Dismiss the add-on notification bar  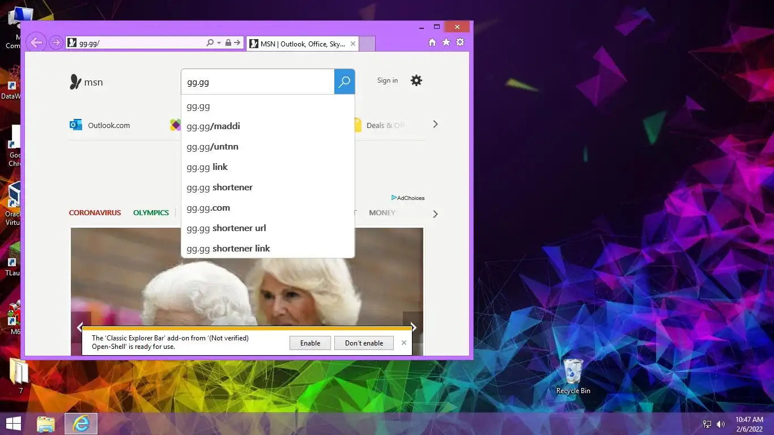pyautogui.click(x=404, y=343)
